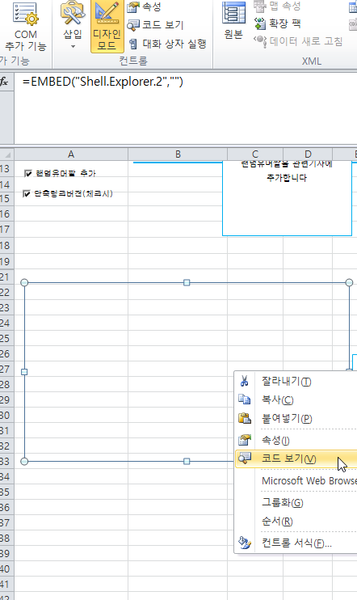Click top-middle resize handle of selected control

click(187, 282)
